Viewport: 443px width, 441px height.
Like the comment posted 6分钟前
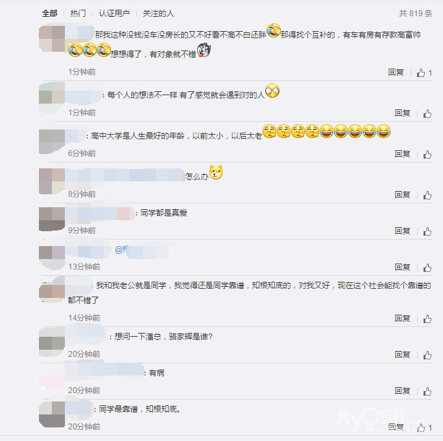[427, 154]
